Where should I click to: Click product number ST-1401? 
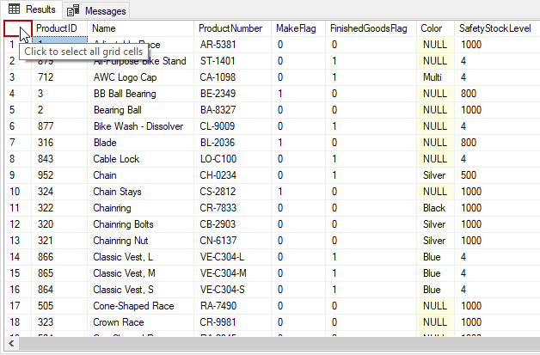coord(233,61)
